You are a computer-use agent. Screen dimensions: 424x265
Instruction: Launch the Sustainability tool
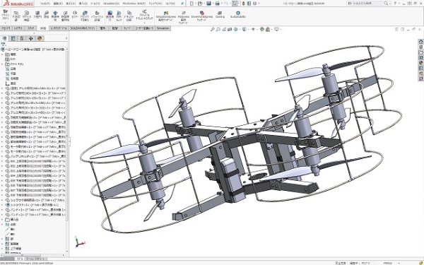click(238, 15)
